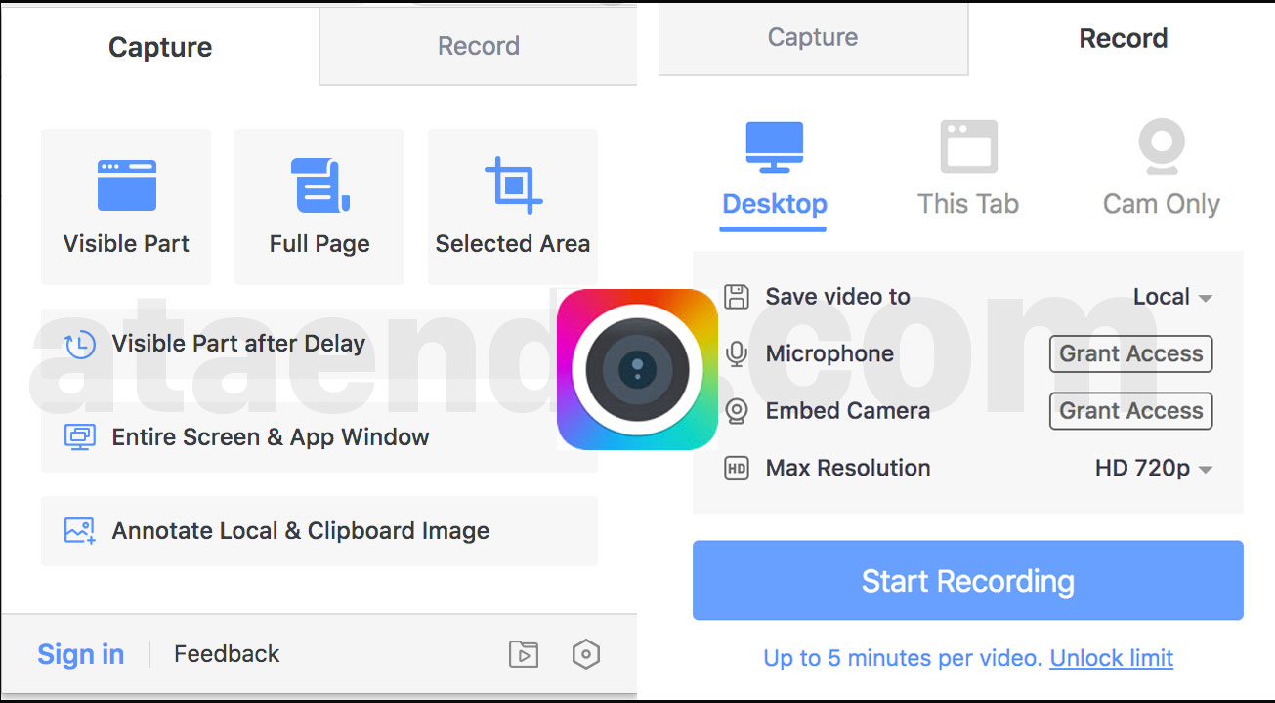This screenshot has width=1275, height=703.
Task: Choose the Full Page label
Action: pos(319,244)
